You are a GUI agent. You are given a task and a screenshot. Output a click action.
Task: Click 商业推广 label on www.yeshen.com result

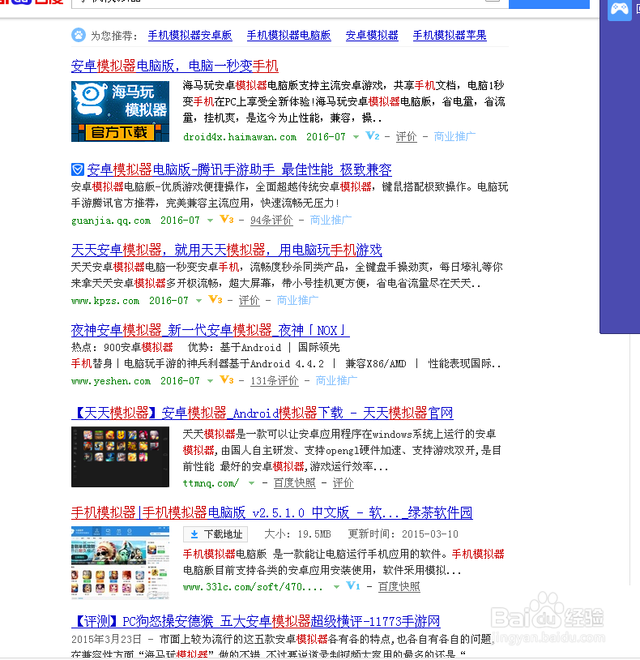(336, 380)
